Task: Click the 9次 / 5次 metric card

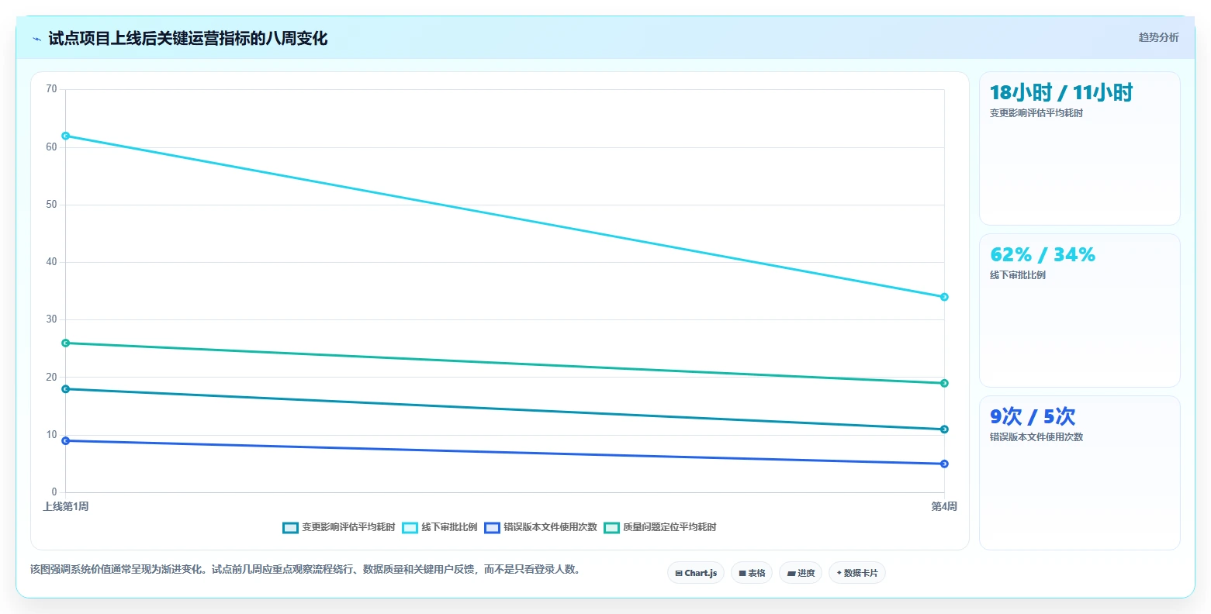Action: tap(1080, 473)
